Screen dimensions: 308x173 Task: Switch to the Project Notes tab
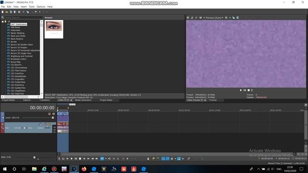(106, 100)
